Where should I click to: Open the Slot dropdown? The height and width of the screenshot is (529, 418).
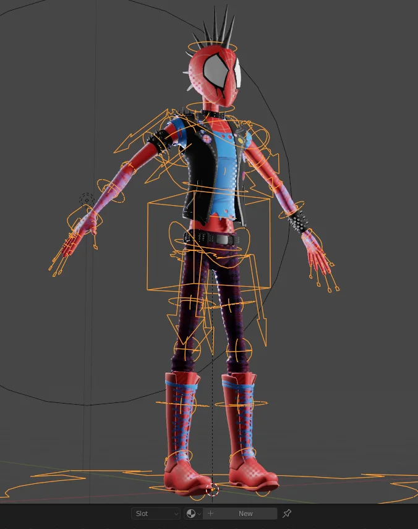pos(155,514)
